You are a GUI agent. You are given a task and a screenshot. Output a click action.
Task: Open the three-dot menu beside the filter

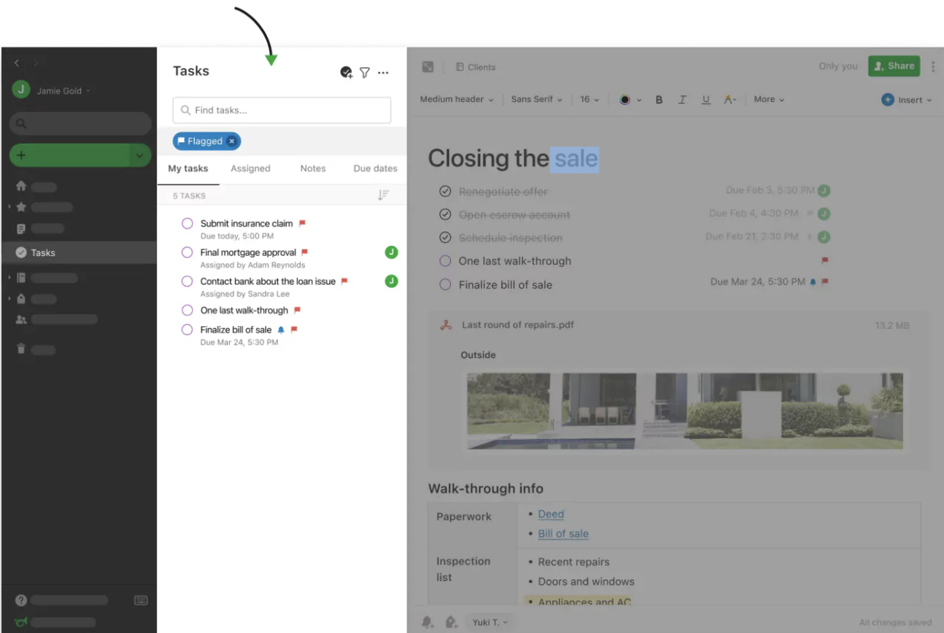[383, 72]
